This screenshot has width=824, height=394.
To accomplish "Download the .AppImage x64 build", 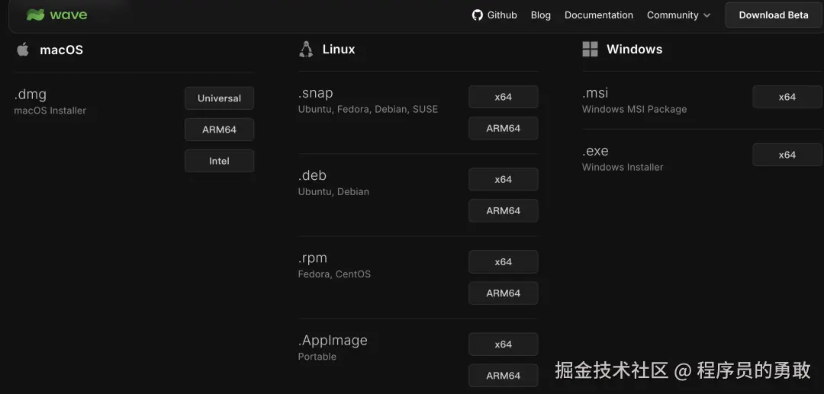I will coord(503,344).
